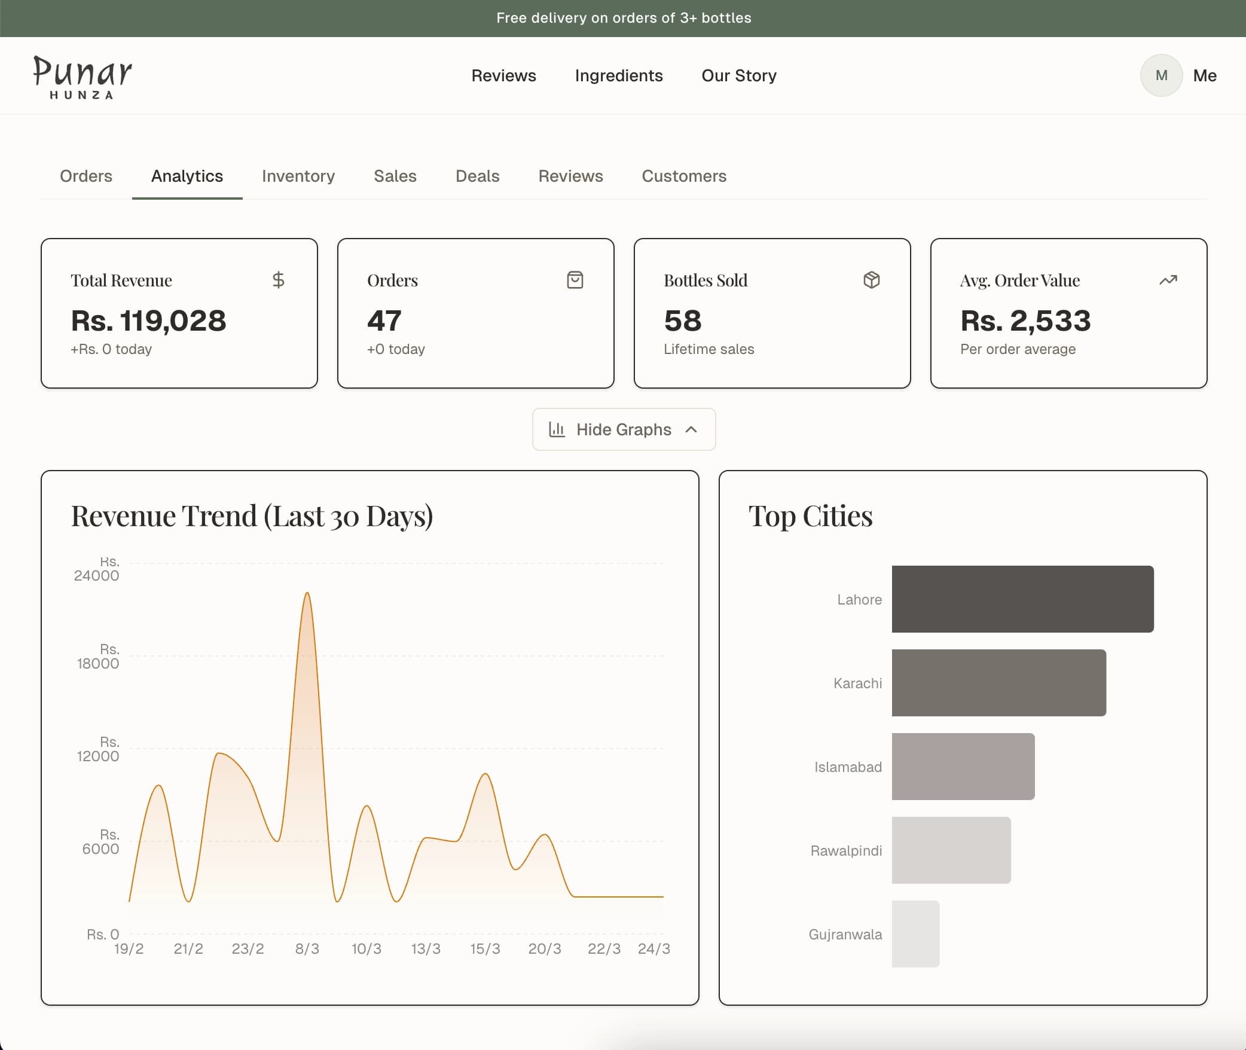
Task: Navigate to Our Story
Action: point(738,76)
